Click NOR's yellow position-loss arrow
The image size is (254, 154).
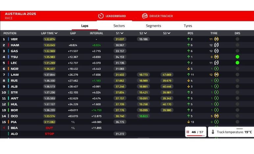[x=189, y=69]
